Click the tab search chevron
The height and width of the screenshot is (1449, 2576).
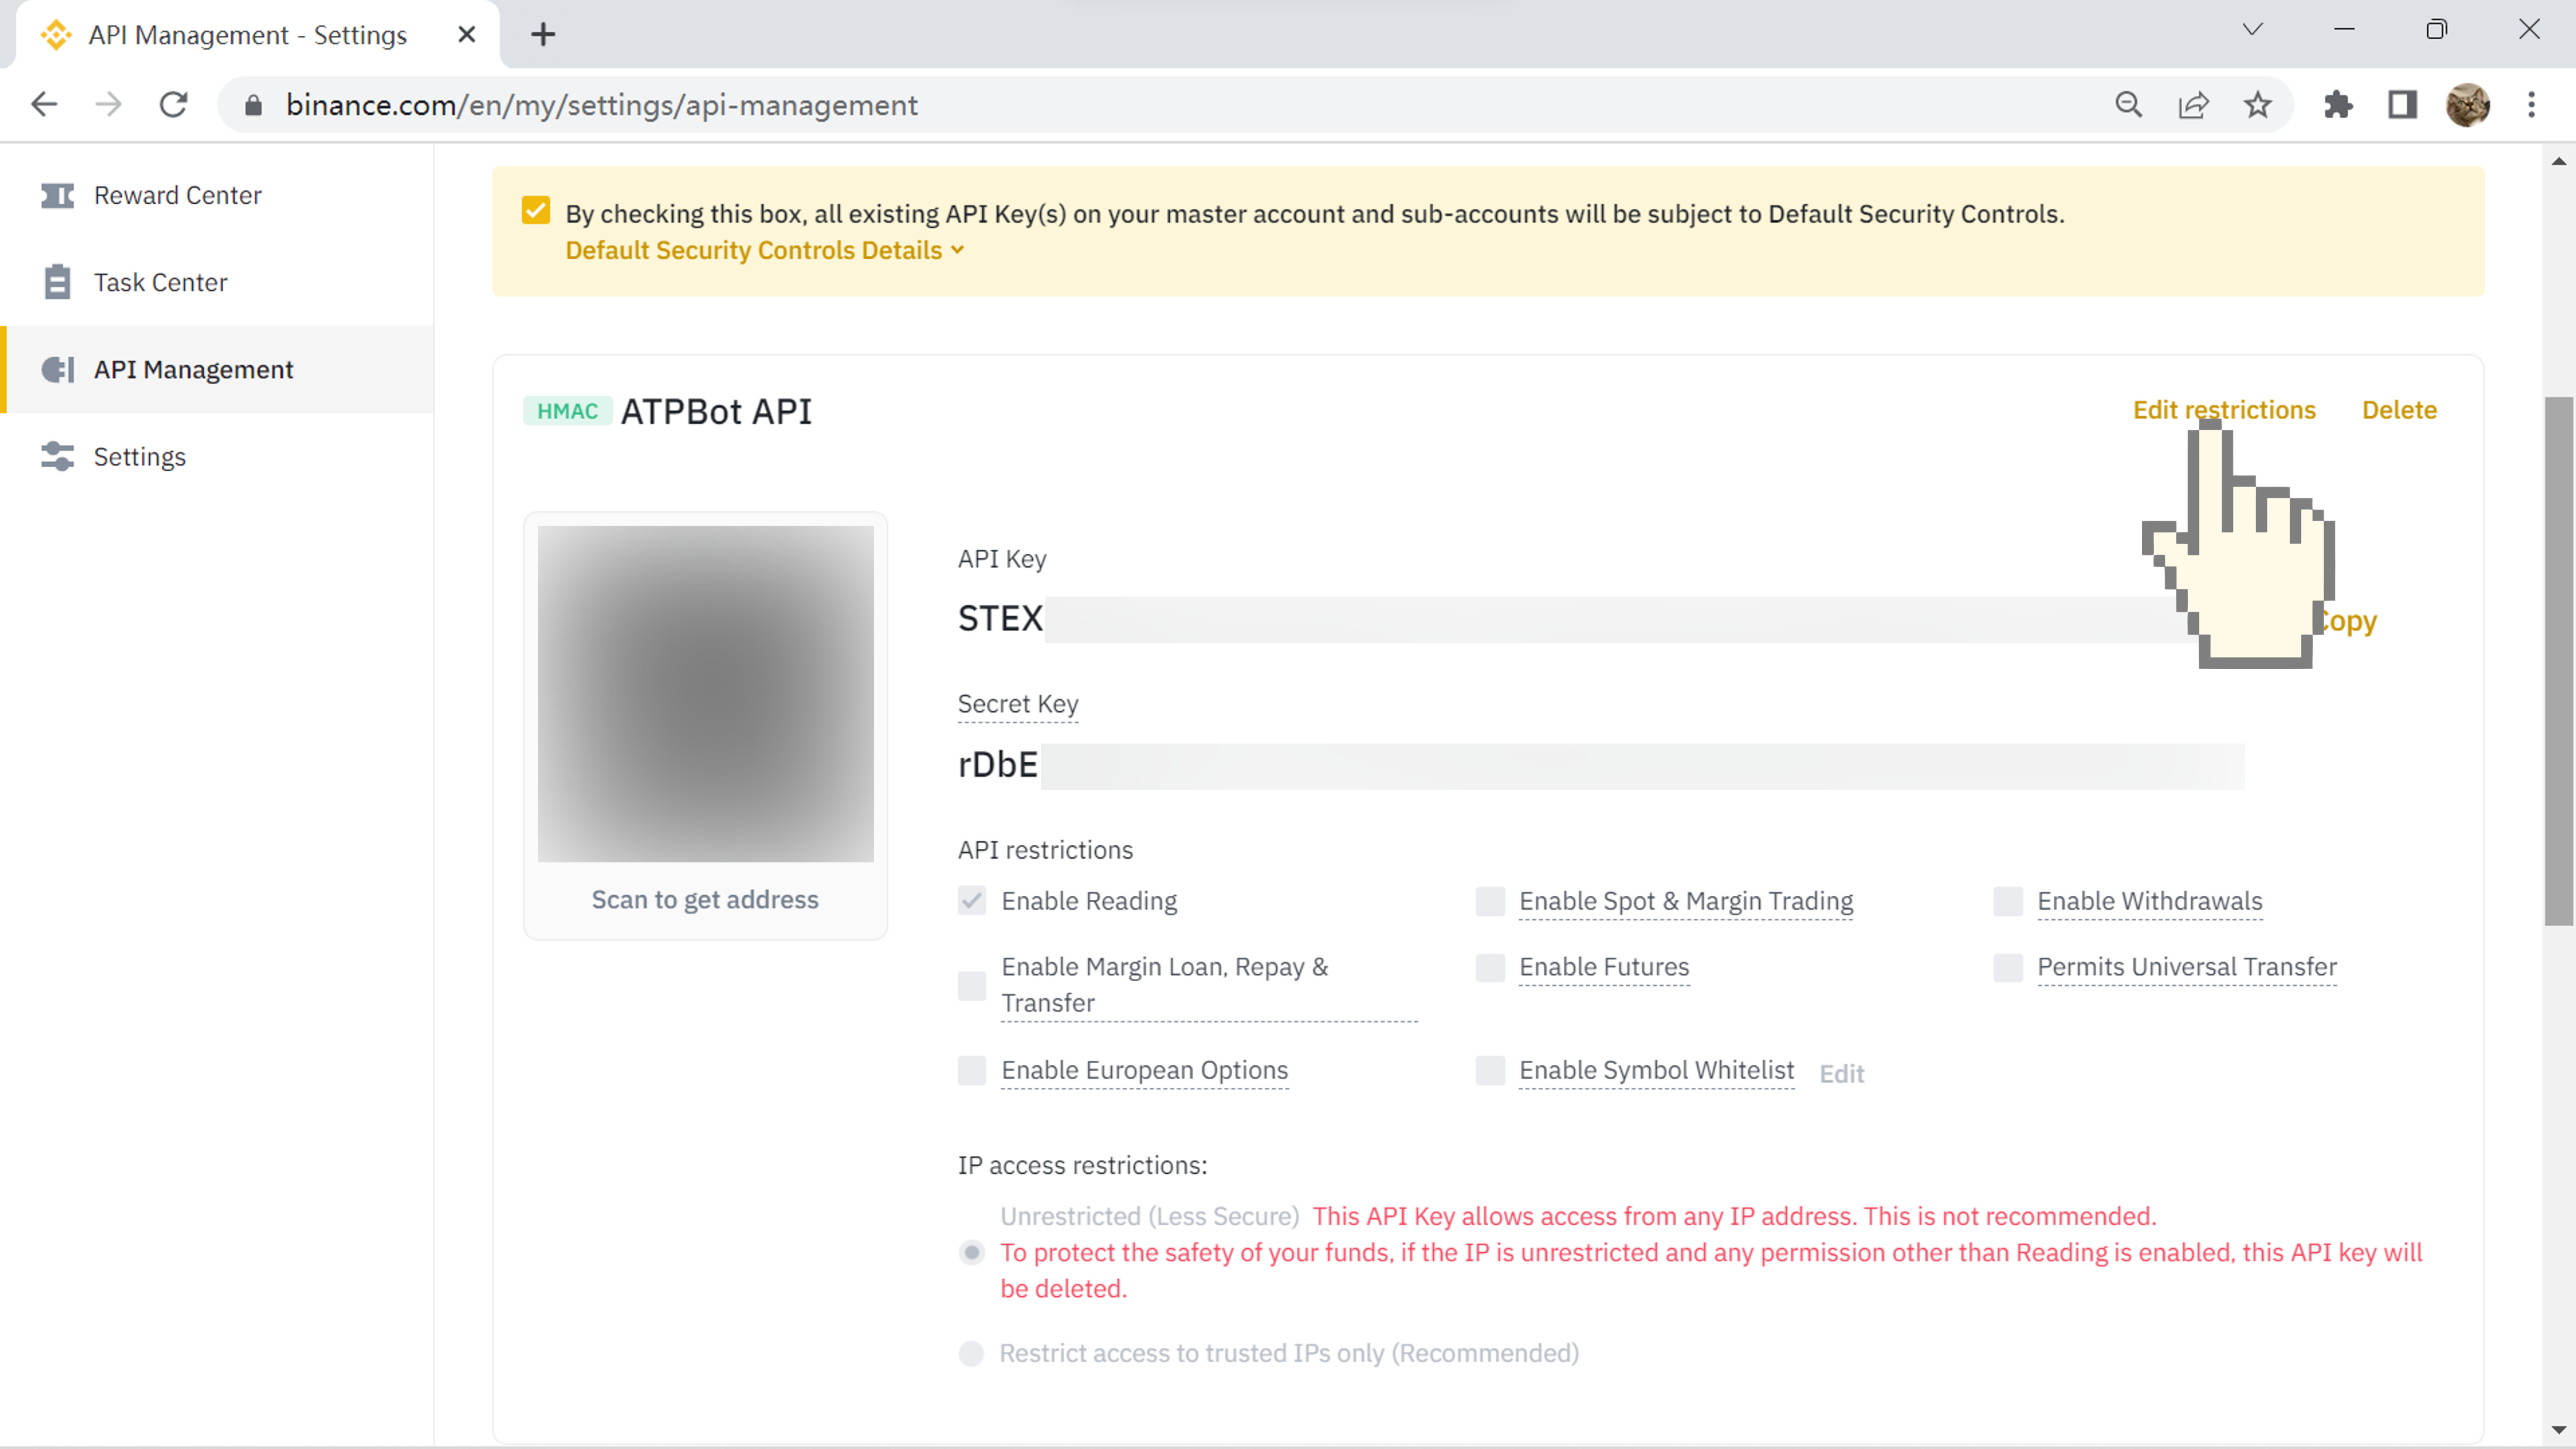(2252, 29)
